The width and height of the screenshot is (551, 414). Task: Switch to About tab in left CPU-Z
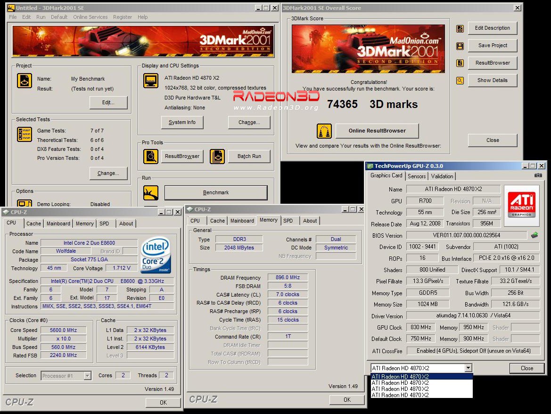tap(126, 224)
